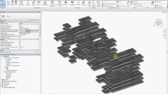Viewport: 168px width, 94px height.
Task: Click the Марка помещения tool
Action: pyautogui.click(x=108, y=6)
